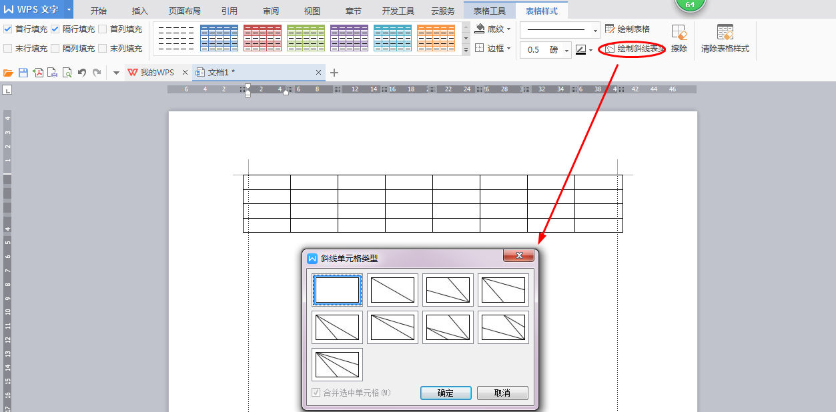Click the 底纹 shading bucket icon

point(480,29)
